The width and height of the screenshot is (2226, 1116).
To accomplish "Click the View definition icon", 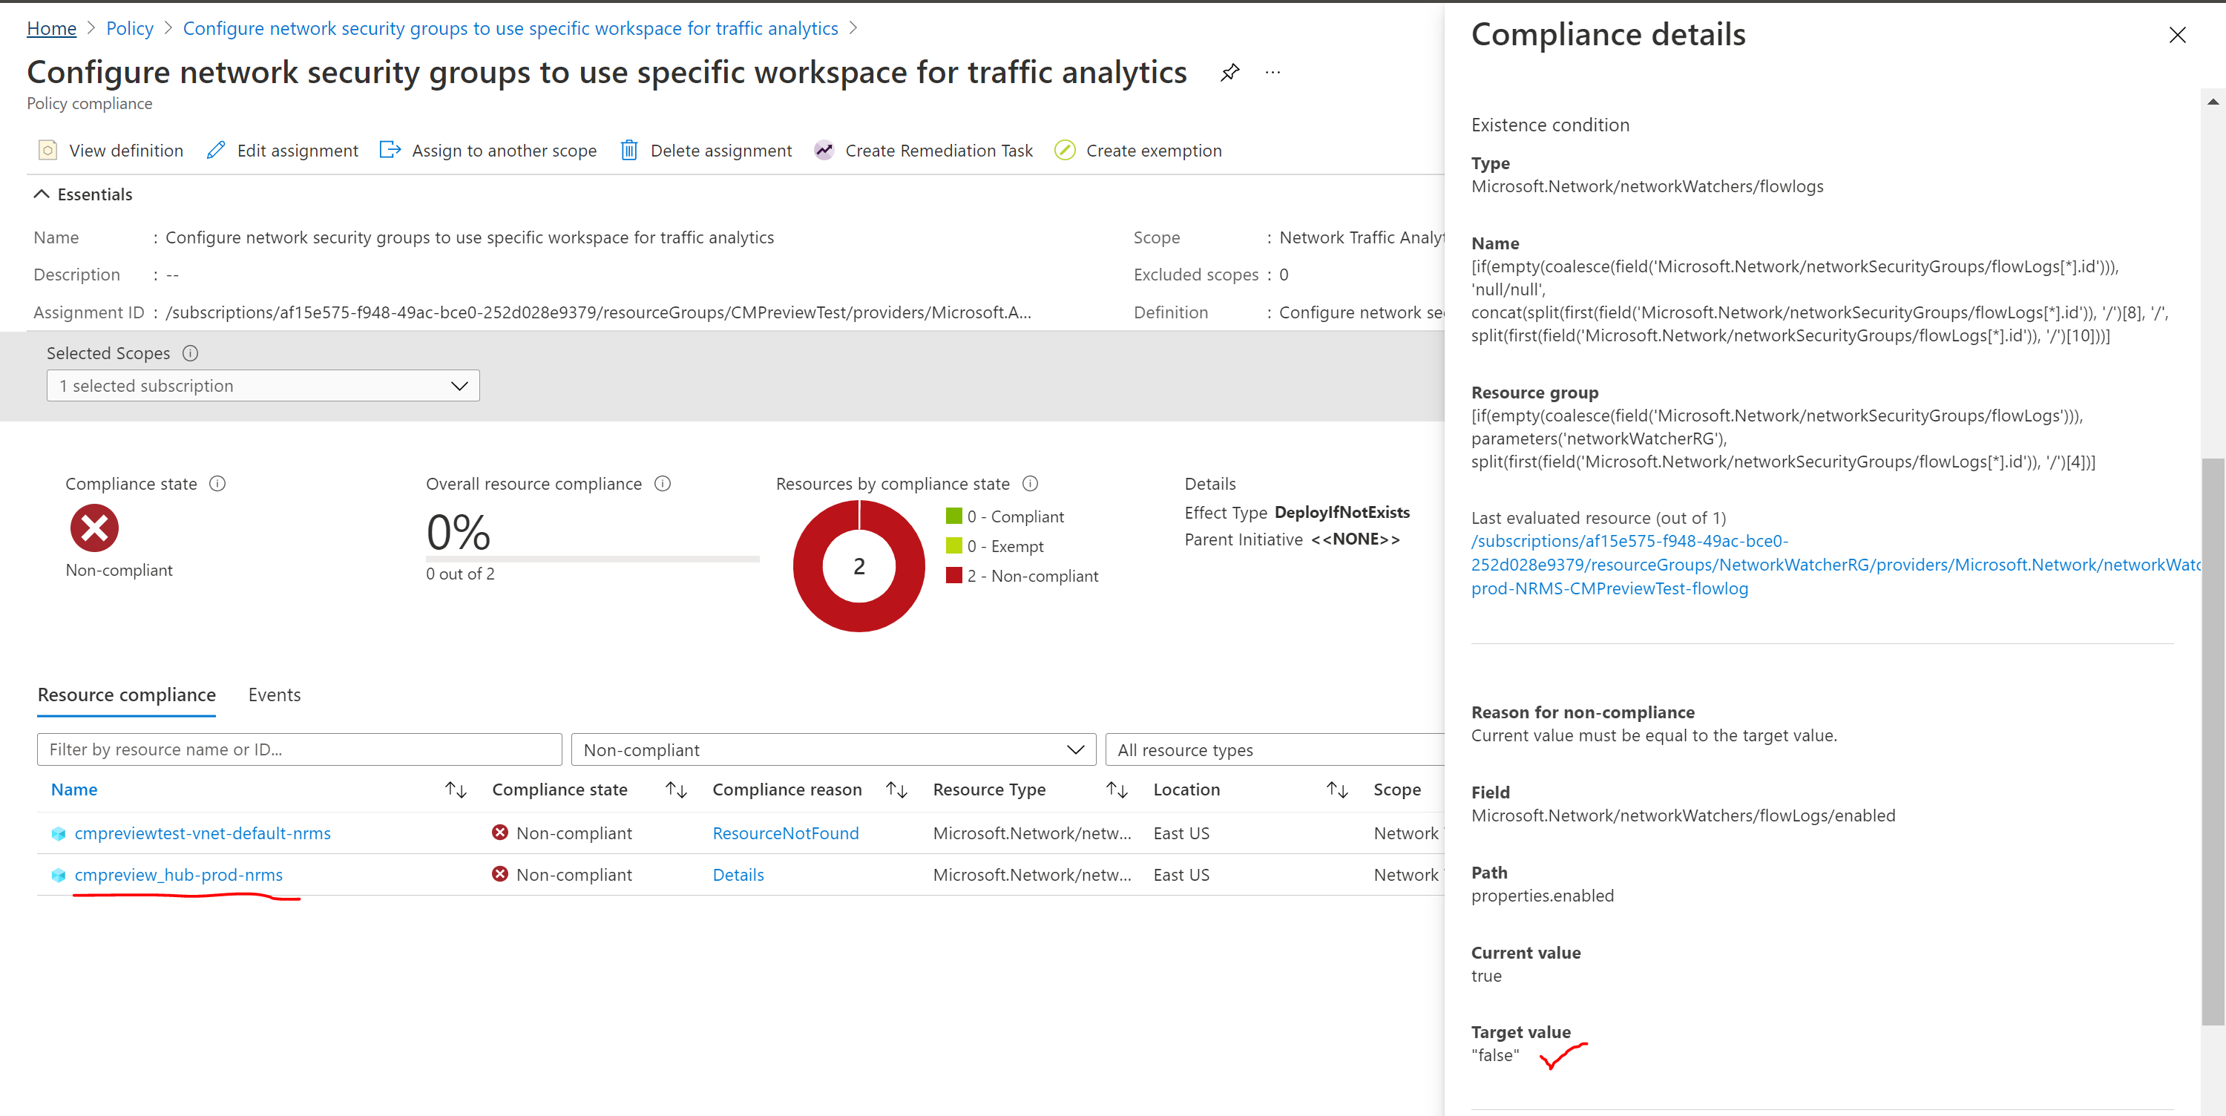I will coord(47,151).
